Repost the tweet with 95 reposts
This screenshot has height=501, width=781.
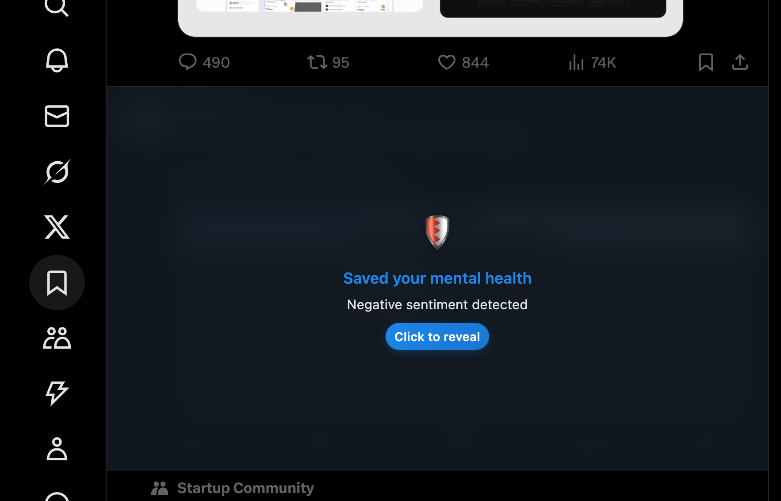point(328,62)
